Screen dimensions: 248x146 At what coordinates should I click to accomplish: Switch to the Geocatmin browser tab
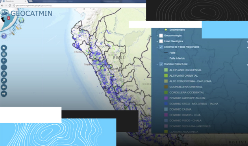[14, 1]
